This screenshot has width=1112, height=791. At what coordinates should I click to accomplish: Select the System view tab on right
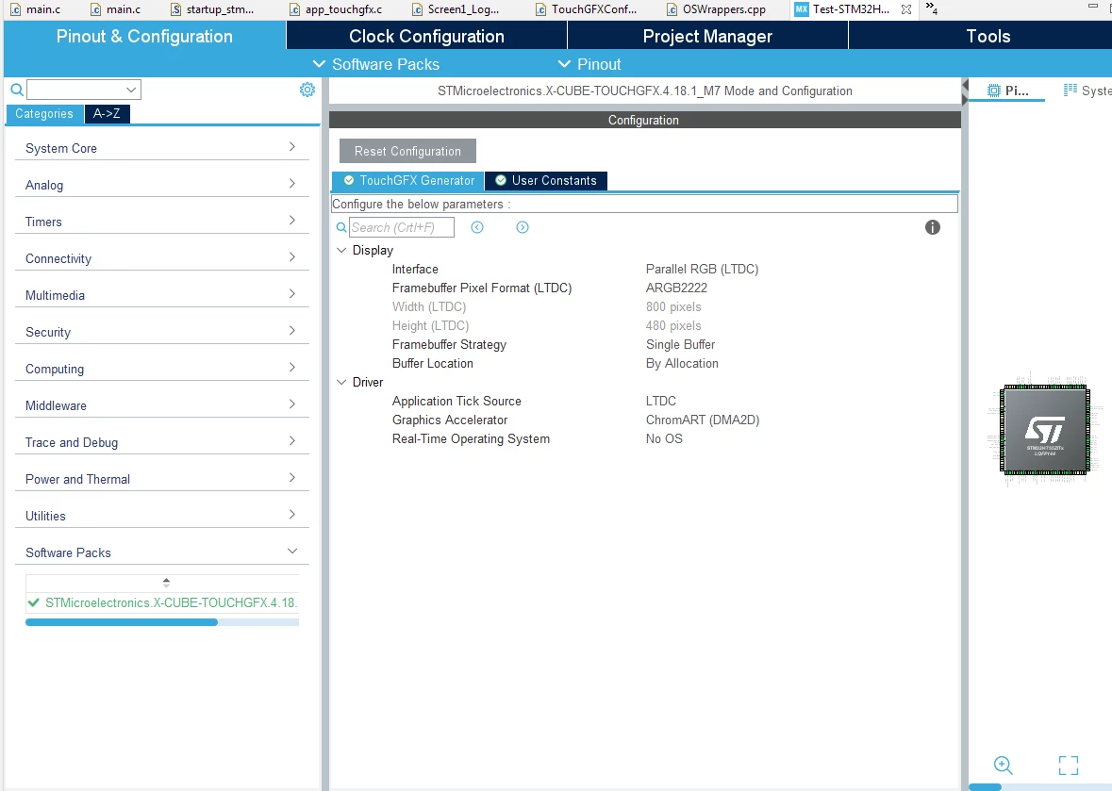(x=1086, y=90)
